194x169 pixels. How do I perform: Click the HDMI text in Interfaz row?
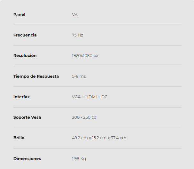click(x=91, y=97)
